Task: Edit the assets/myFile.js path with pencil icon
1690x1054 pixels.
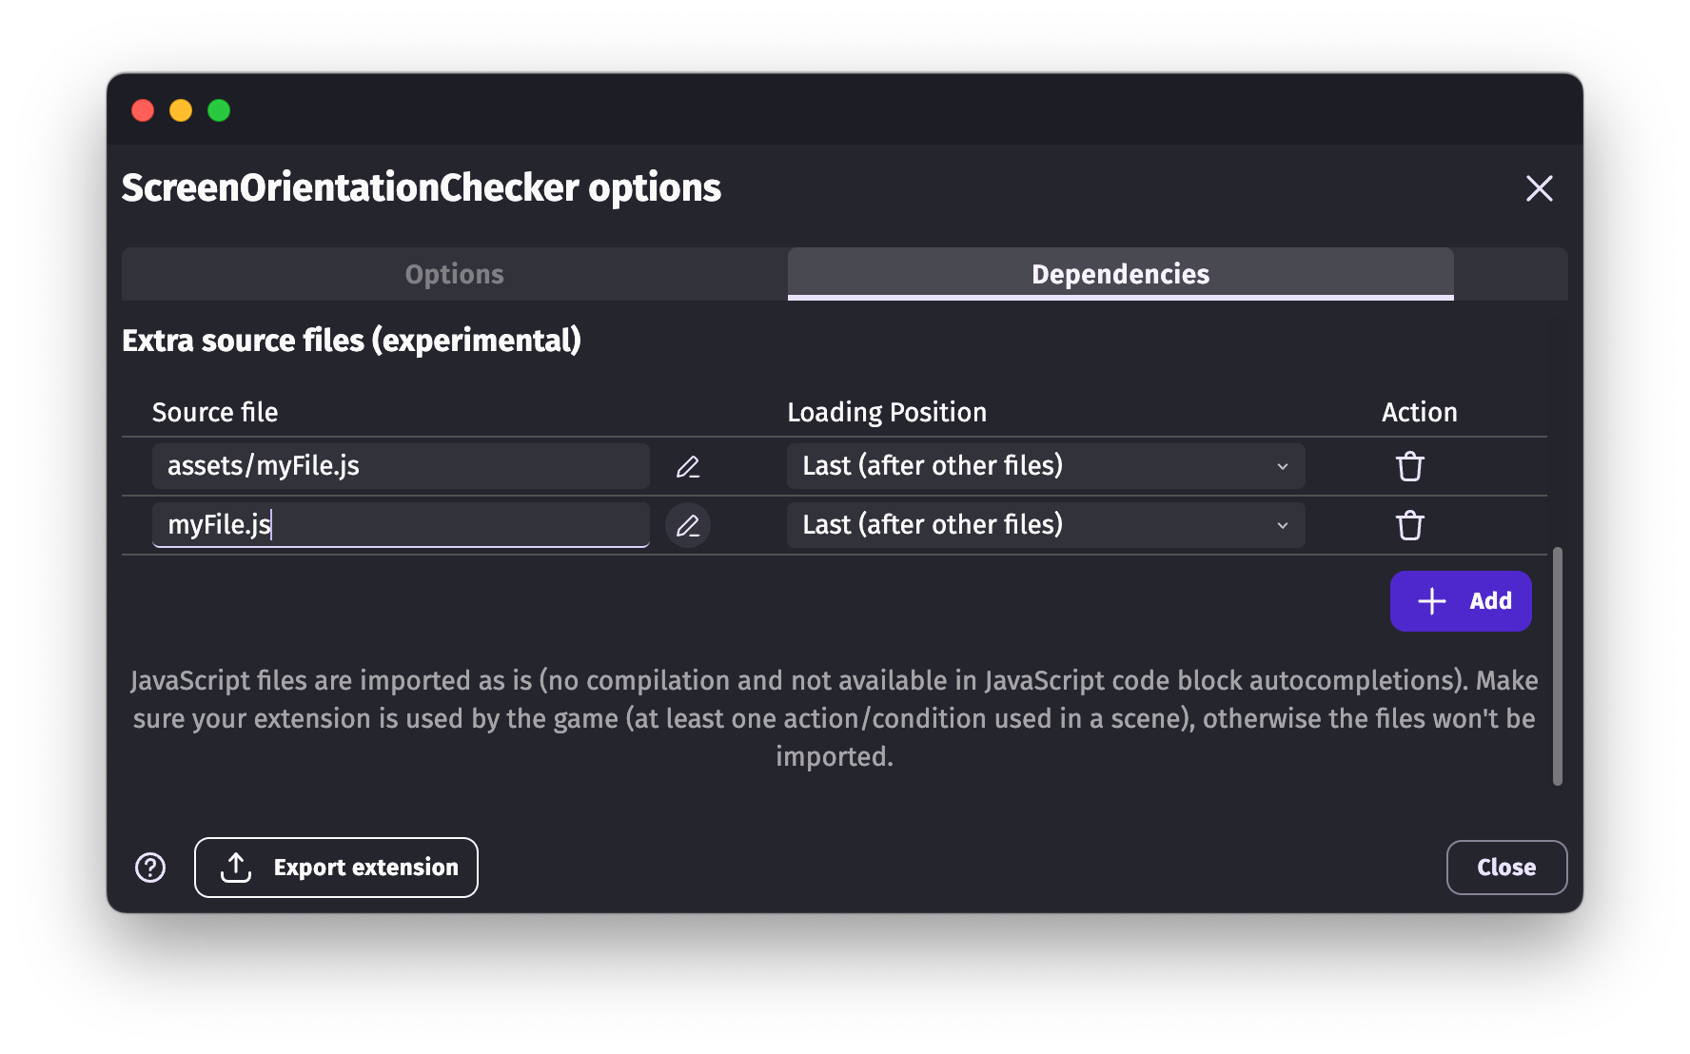Action: [x=688, y=466]
